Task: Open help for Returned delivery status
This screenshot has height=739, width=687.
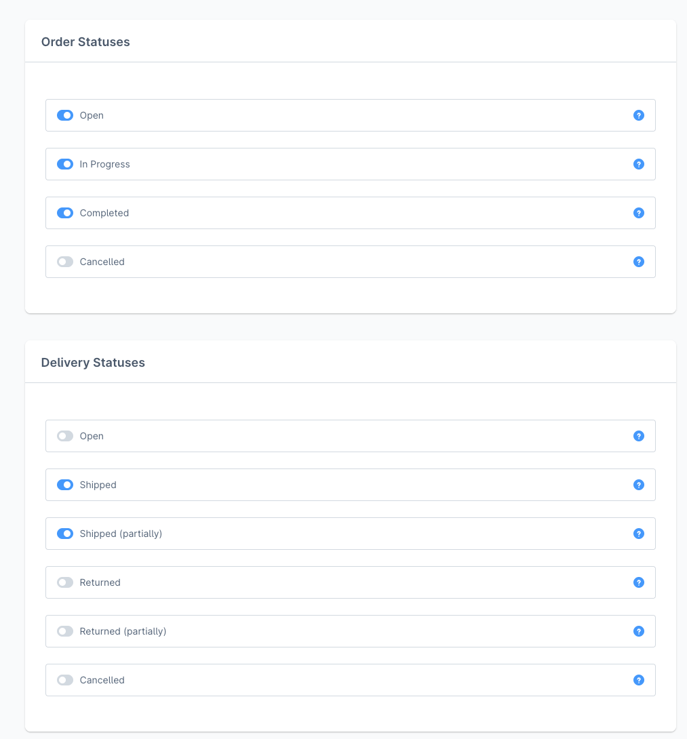Action: pos(638,582)
